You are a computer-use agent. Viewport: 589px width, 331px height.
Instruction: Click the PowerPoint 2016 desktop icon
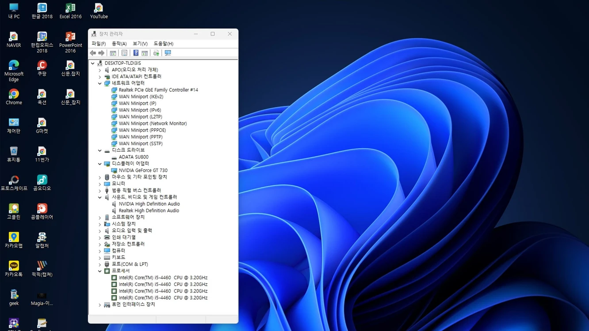point(70,42)
